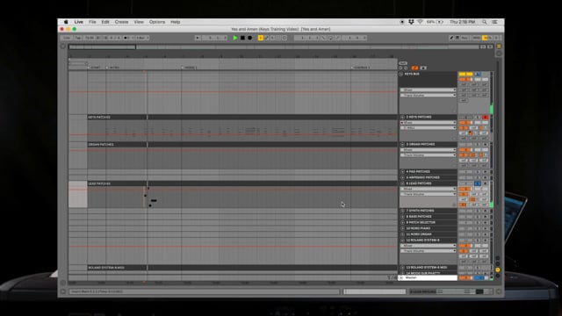This screenshot has height=316, width=562.
Task: Select the VERSE 1 locator
Action: [x=190, y=68]
